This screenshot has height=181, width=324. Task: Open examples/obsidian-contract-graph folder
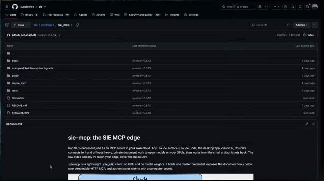pos(32,68)
